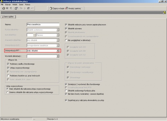This screenshot has width=167, height=121.
Task: Untick 'Urlopu wypoczynkowego' checkbox
Action: click(x=8, y=68)
